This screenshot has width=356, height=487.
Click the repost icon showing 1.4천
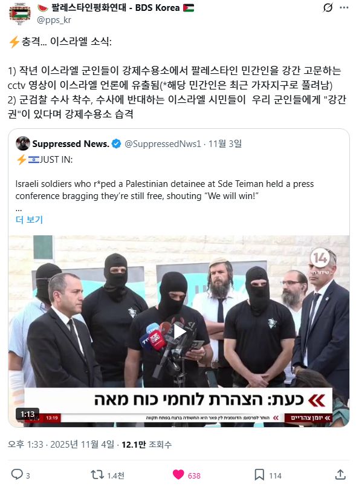point(97,474)
